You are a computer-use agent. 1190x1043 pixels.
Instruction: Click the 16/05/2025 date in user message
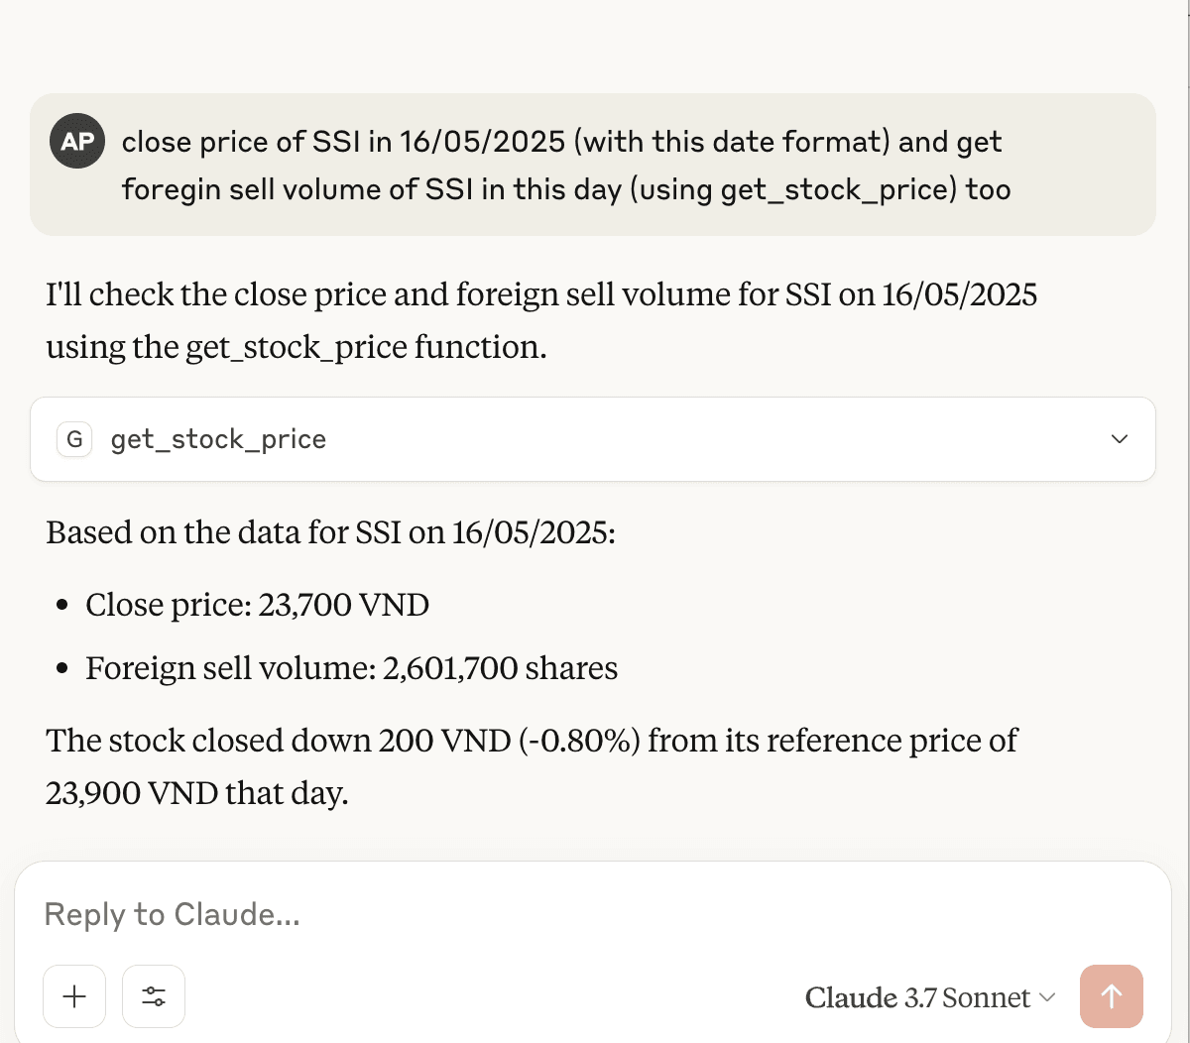point(483,142)
